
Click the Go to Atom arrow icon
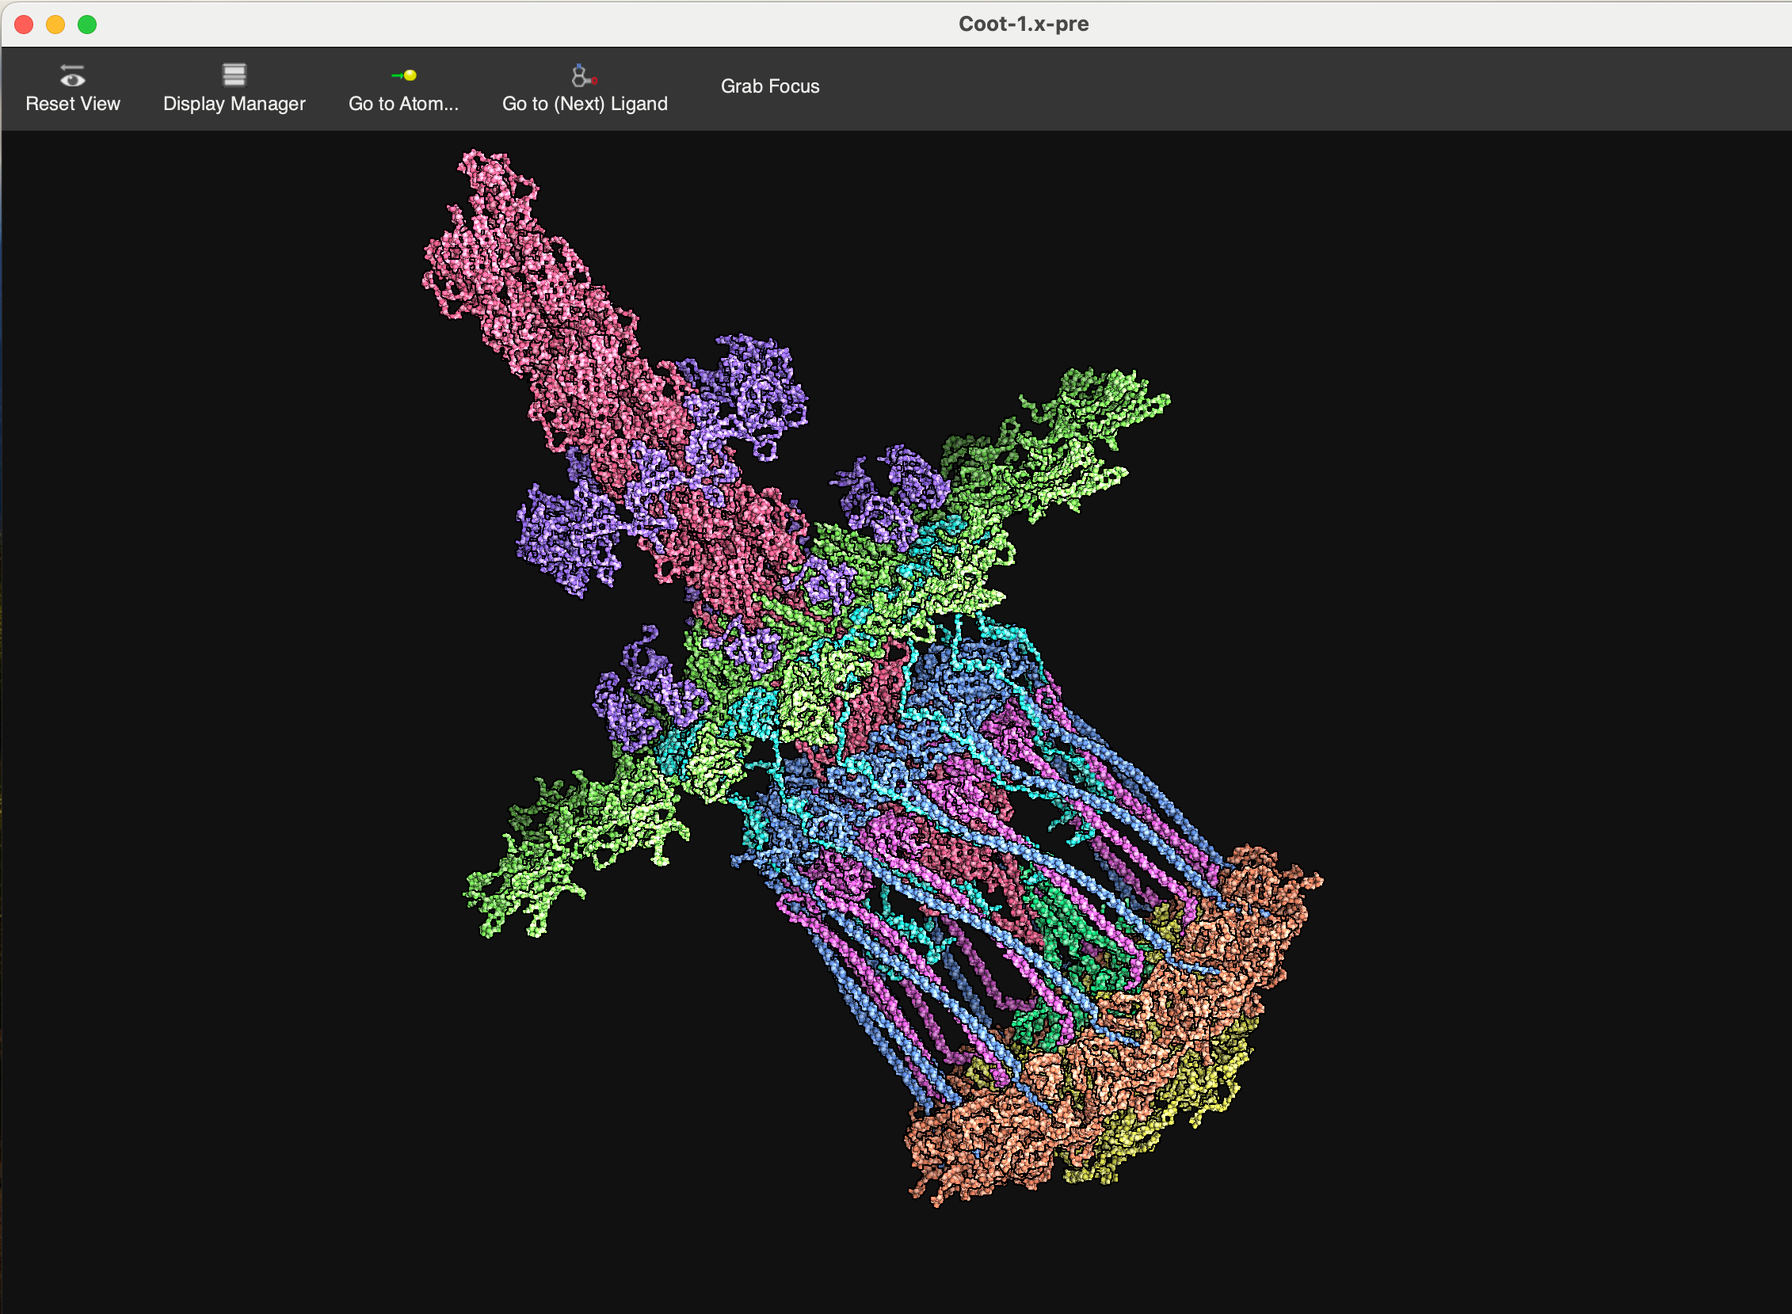pyautogui.click(x=404, y=75)
